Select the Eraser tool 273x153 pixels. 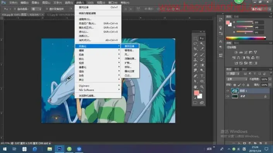point(195,65)
